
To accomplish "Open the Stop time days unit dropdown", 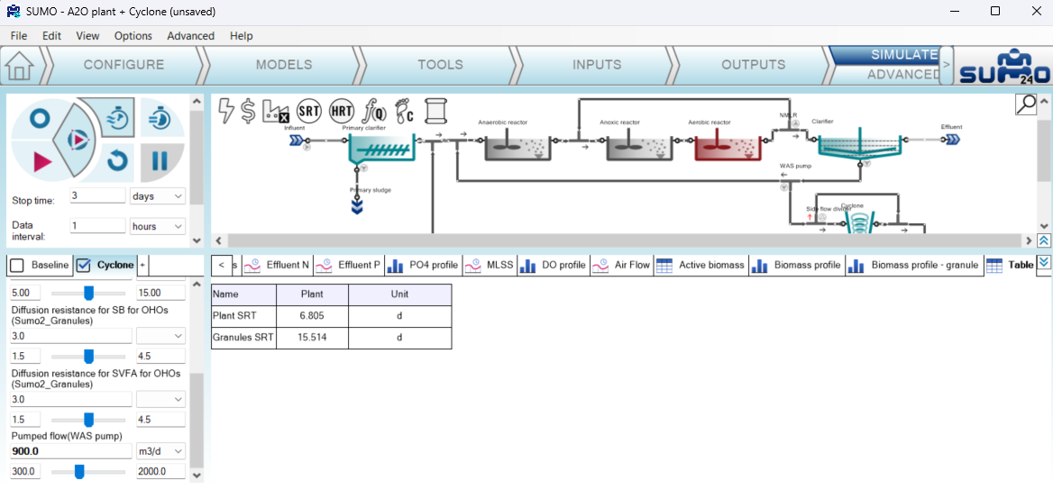I will coord(158,195).
